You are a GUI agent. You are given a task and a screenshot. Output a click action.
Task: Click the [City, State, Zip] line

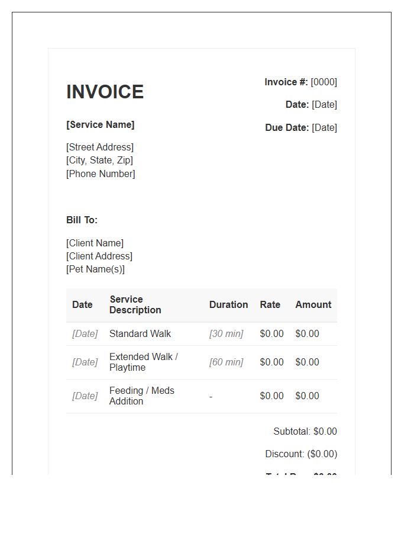(99, 160)
